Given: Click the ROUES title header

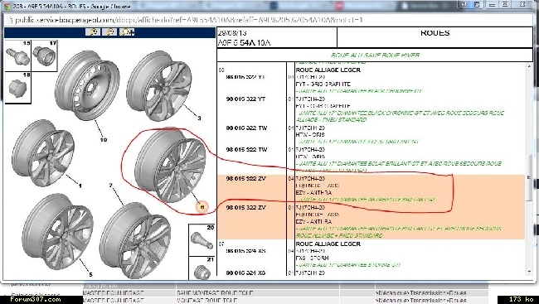Looking at the screenshot, I should point(435,33).
